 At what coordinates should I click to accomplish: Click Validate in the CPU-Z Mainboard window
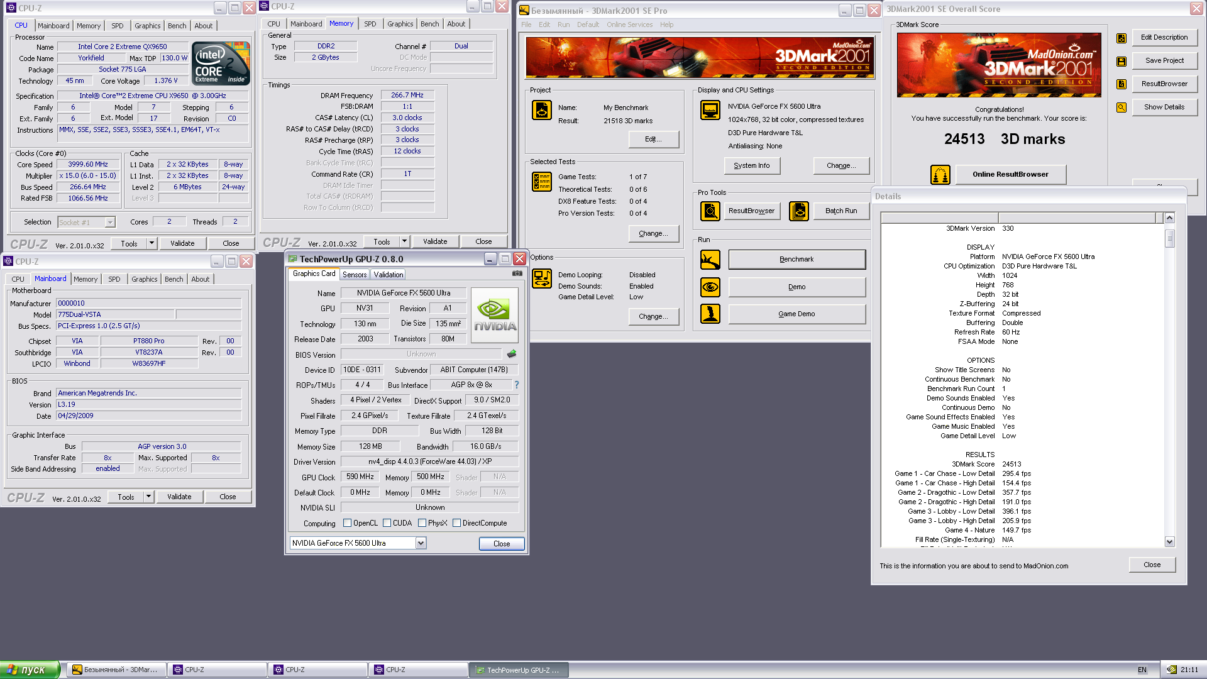[x=179, y=497]
